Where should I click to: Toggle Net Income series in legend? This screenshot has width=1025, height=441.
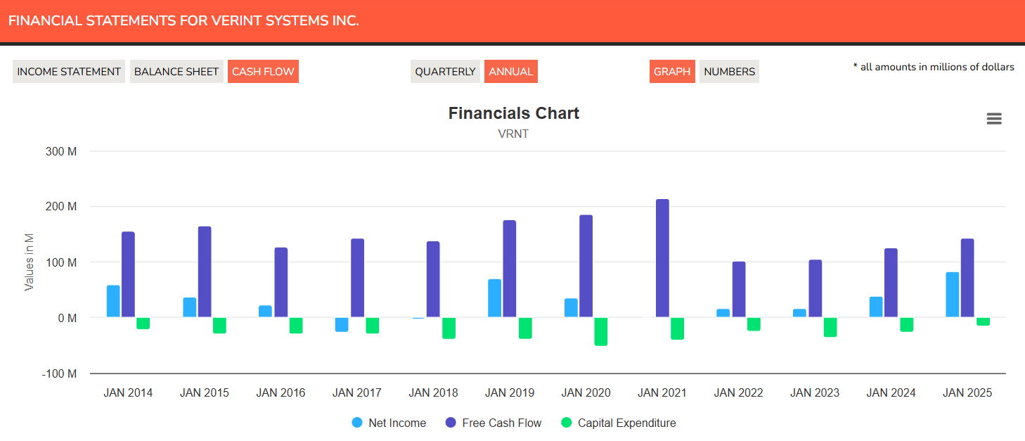[x=389, y=423]
